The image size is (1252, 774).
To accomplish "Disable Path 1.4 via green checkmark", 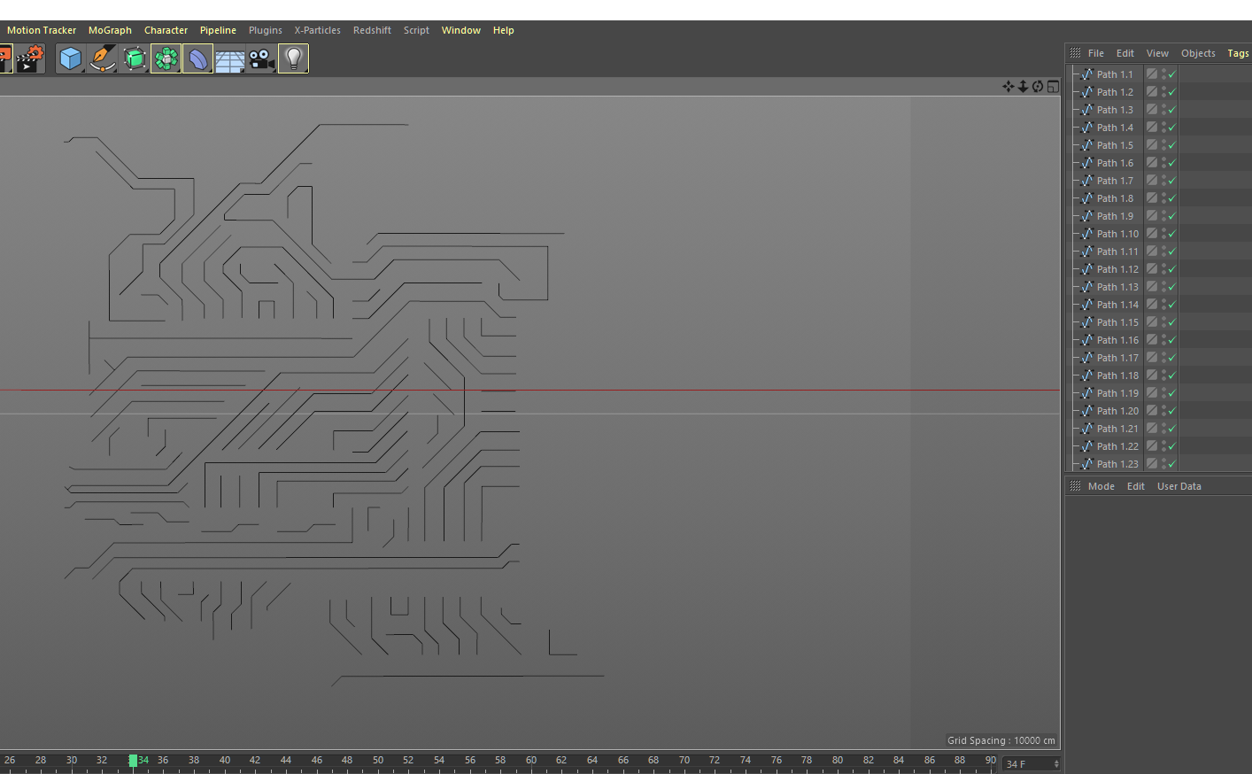I will [x=1172, y=128].
